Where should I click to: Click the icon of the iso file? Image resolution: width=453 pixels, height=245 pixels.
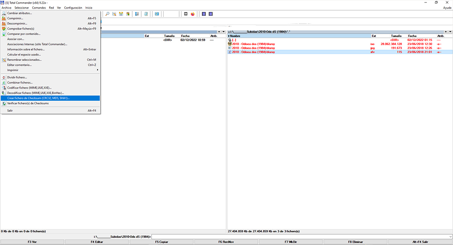230,44
